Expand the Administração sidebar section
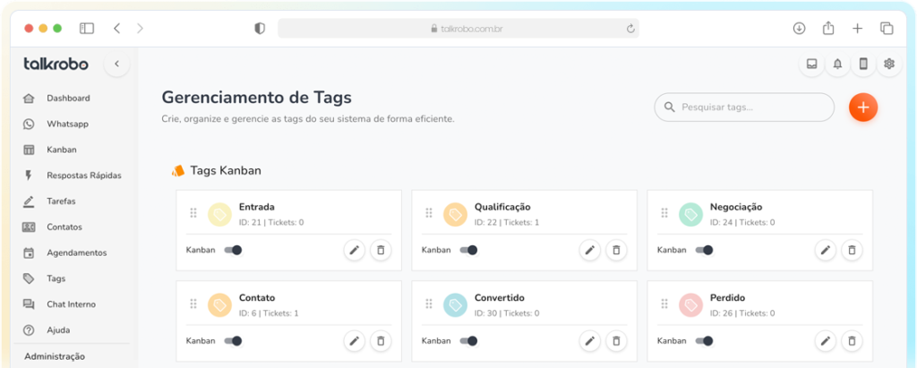The width and height of the screenshot is (917, 368). point(55,356)
